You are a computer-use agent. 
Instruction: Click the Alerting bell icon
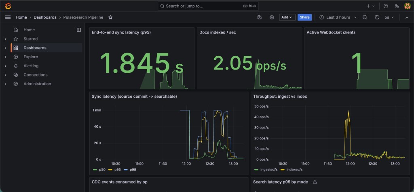(16, 66)
